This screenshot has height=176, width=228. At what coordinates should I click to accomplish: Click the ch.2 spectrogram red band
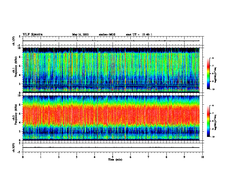(x=111, y=115)
